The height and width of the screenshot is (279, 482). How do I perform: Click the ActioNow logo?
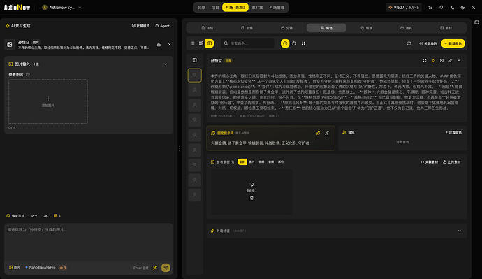tap(17, 8)
